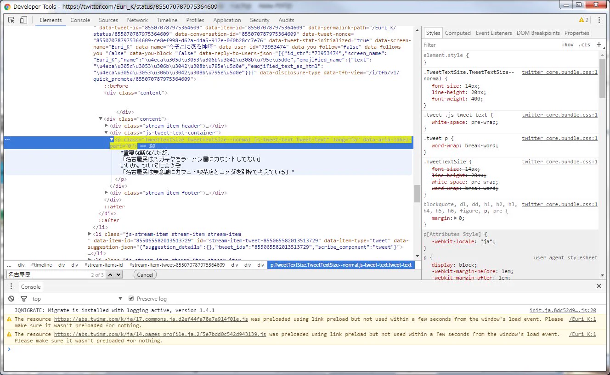Open console drawer three-dot menu
This screenshot has height=375, width=610.
click(11, 286)
